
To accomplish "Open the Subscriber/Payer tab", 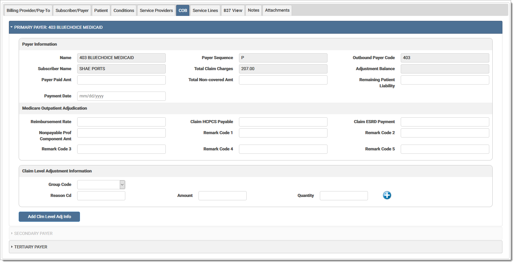I will click(72, 10).
